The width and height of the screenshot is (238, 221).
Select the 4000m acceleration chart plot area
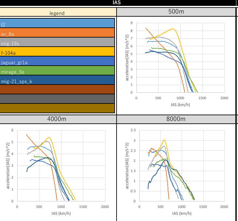61,165
